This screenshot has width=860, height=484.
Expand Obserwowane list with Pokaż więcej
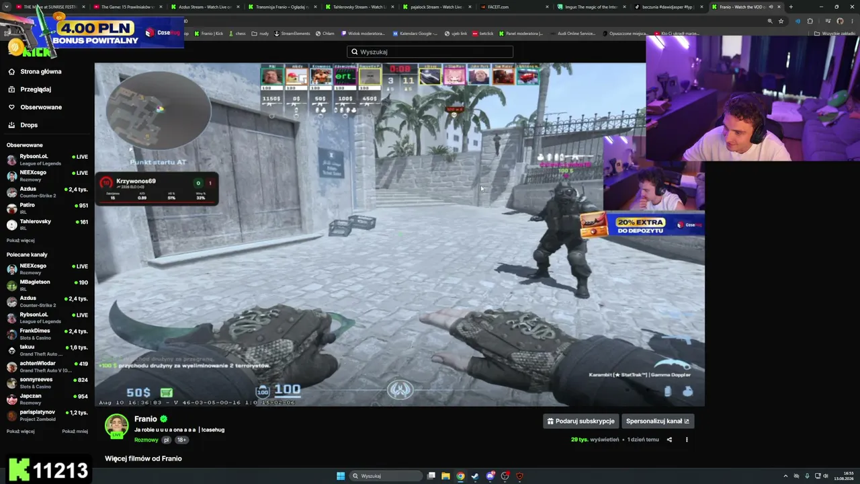[21, 241]
